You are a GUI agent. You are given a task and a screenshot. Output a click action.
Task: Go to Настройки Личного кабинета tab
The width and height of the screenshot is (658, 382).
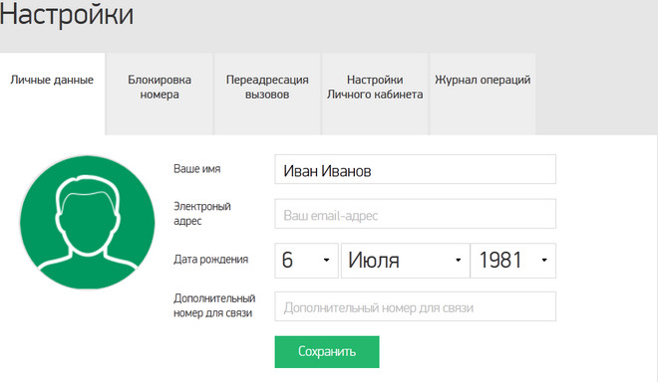375,94
